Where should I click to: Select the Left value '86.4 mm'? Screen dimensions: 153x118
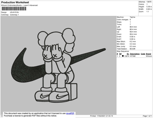(x=133, y=27)
